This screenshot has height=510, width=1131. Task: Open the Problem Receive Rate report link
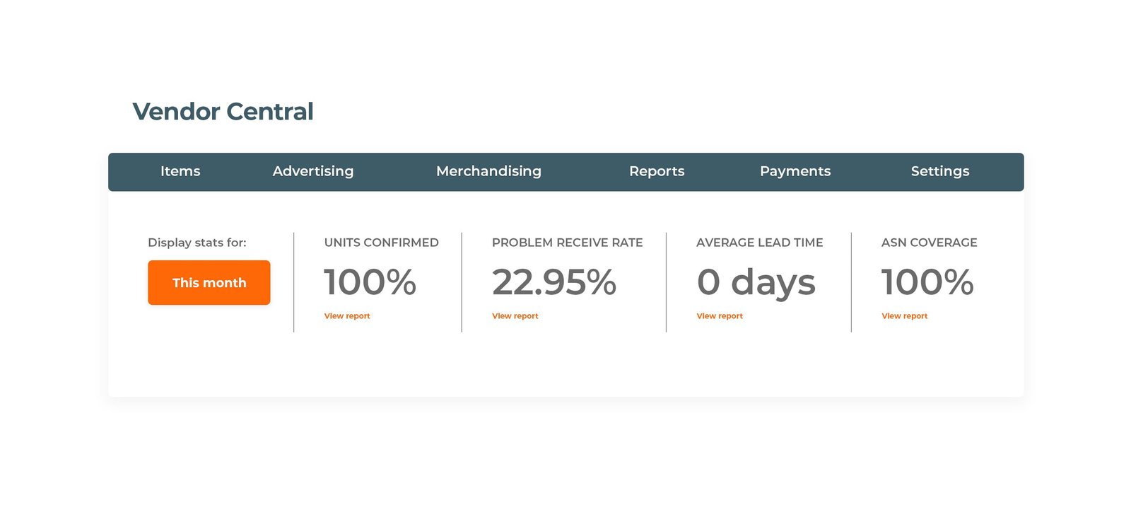[x=515, y=316]
